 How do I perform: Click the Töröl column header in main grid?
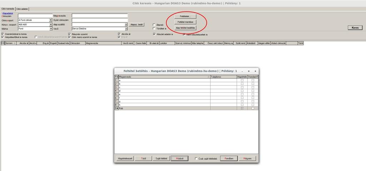[301, 43]
